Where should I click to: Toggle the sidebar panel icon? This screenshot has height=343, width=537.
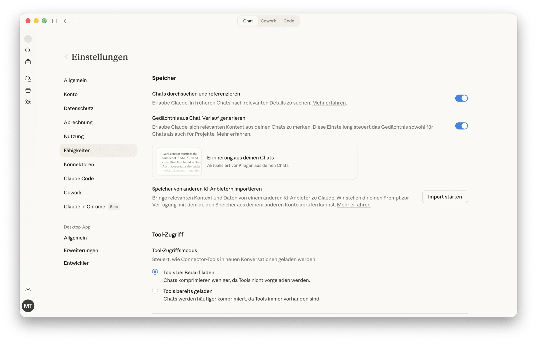click(54, 21)
